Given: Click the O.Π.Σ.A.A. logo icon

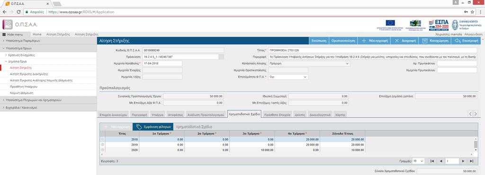Looking at the screenshot, I should tap(8, 25).
